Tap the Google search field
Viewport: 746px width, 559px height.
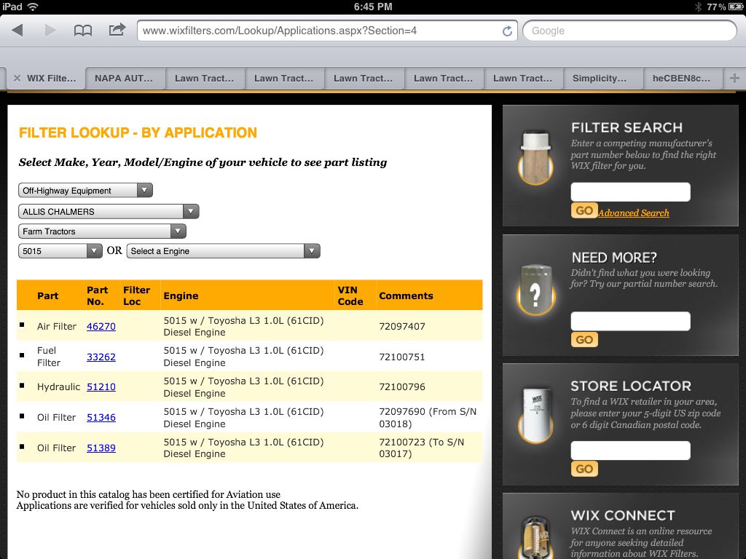tap(629, 31)
